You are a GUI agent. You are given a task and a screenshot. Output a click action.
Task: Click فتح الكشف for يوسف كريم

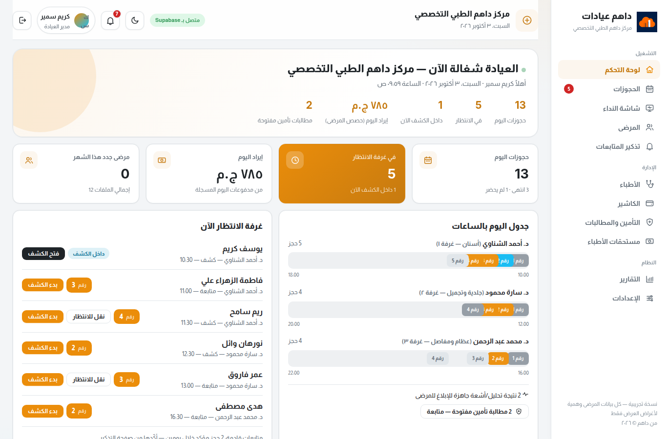tap(43, 254)
